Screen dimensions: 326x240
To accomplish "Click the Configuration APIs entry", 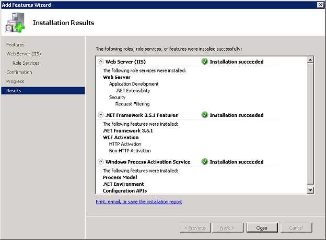I will [125, 190].
